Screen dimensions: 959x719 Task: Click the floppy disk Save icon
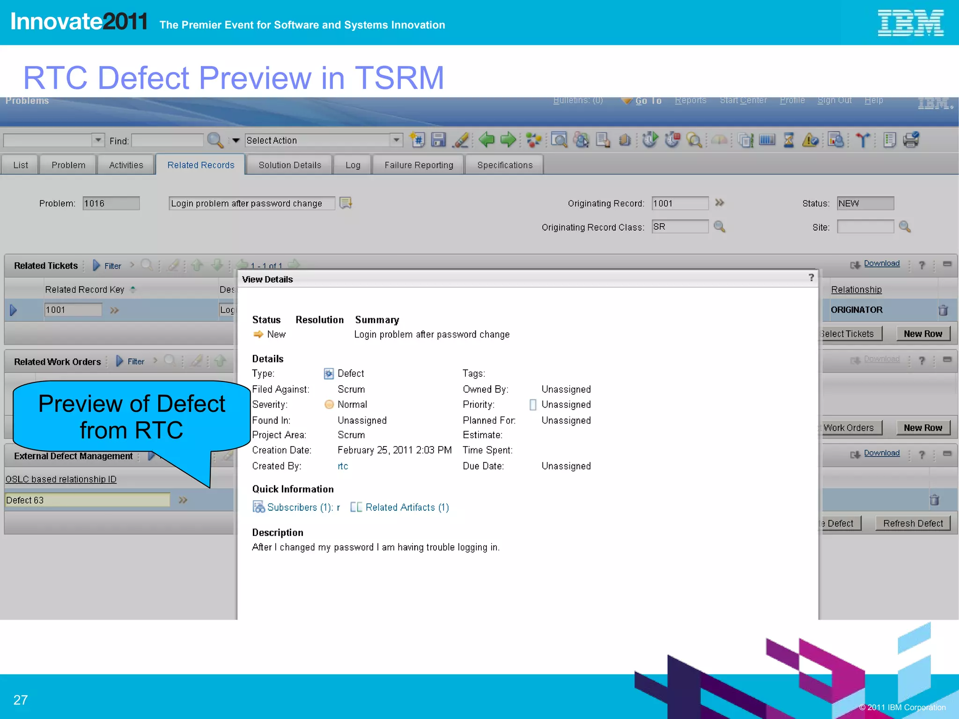pos(438,139)
